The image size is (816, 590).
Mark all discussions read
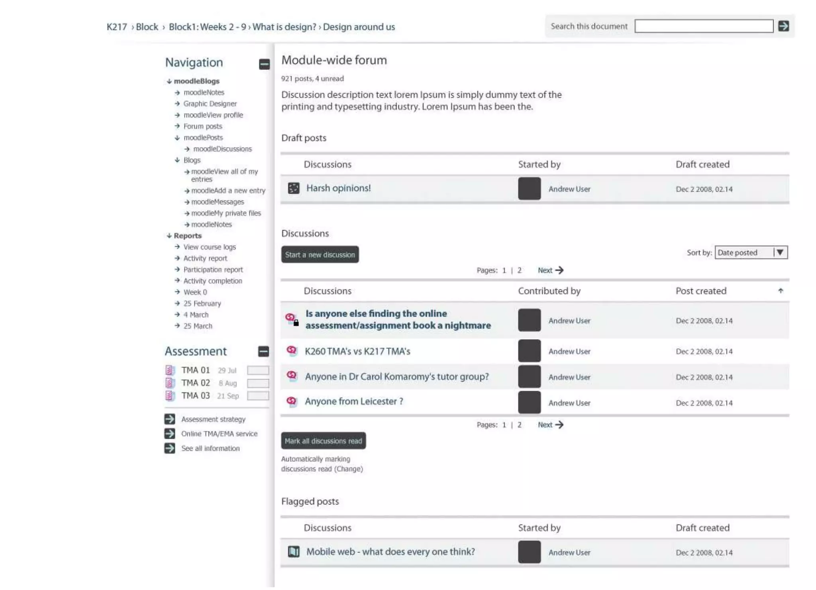(323, 441)
